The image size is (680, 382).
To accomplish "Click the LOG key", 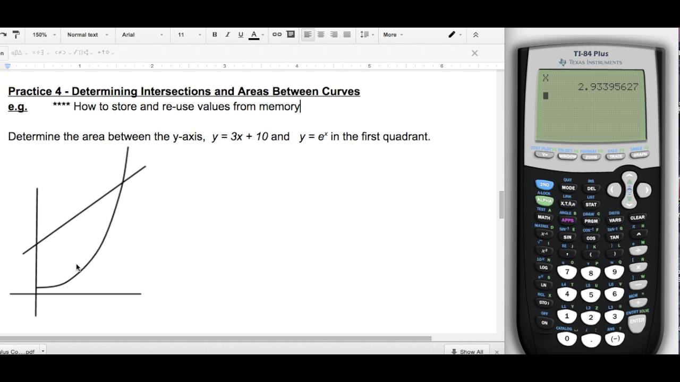I will 544,267.
